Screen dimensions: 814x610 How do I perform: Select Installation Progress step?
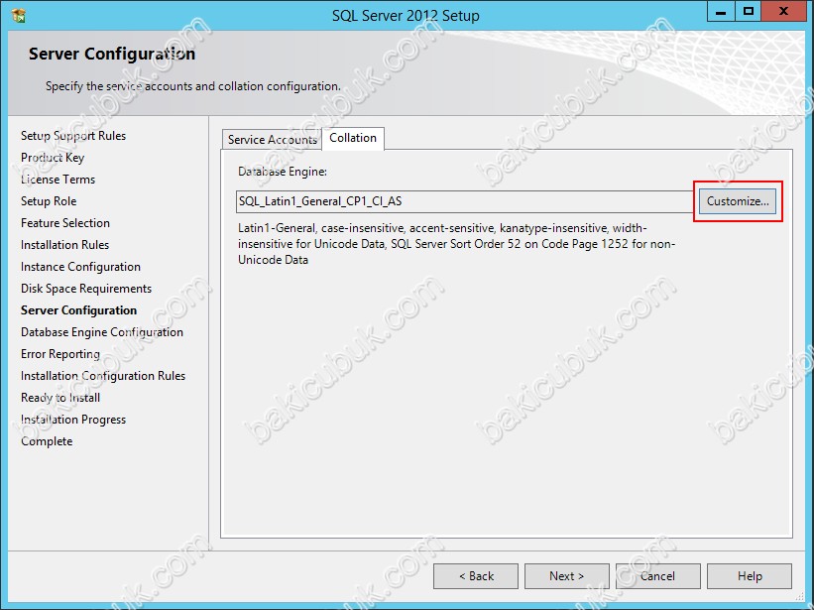(73, 420)
